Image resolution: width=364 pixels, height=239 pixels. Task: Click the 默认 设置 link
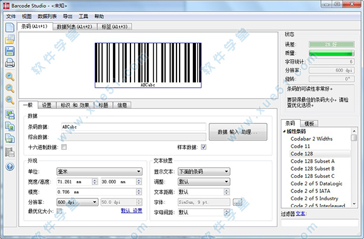[132, 211]
